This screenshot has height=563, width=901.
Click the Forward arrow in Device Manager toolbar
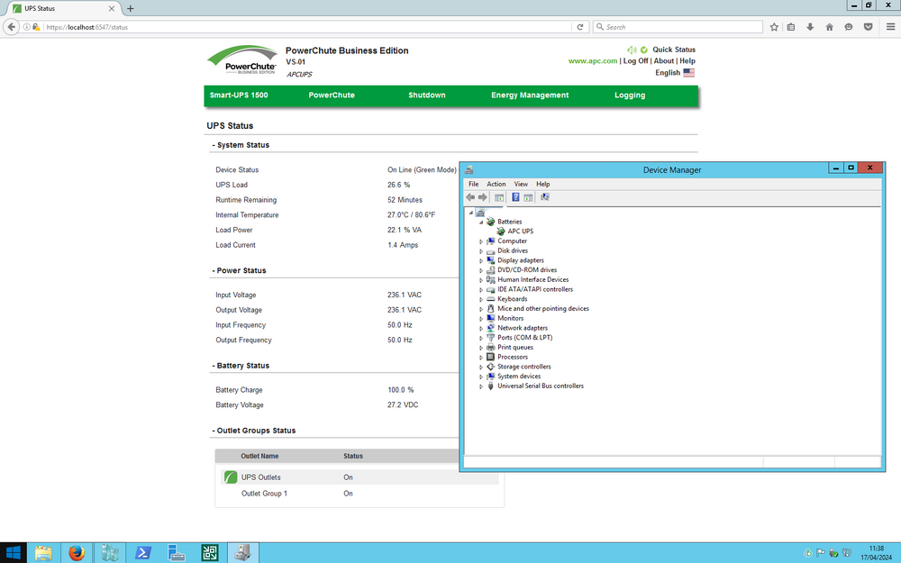483,197
